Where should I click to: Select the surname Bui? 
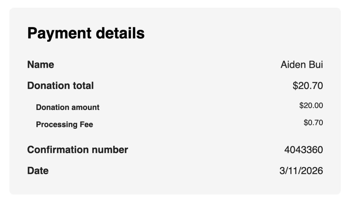pyautogui.click(x=316, y=65)
